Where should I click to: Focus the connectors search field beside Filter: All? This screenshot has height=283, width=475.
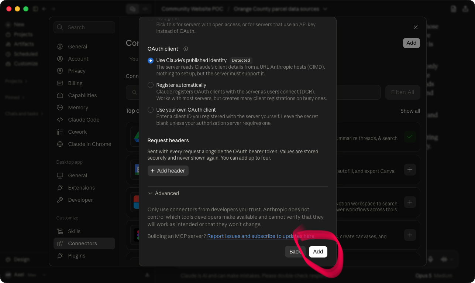point(253,92)
